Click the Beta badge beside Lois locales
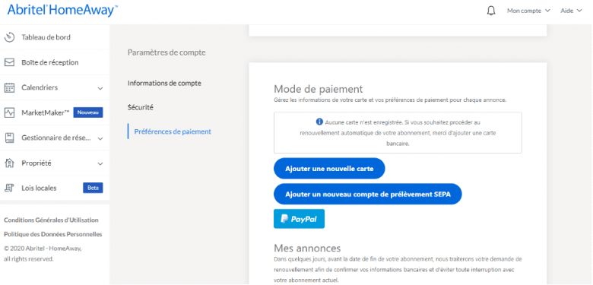Viewport: 593px width, 285px height. [93, 188]
